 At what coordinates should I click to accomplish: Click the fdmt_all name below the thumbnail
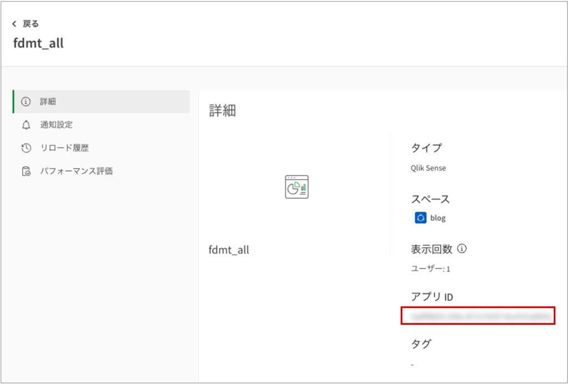pos(229,250)
